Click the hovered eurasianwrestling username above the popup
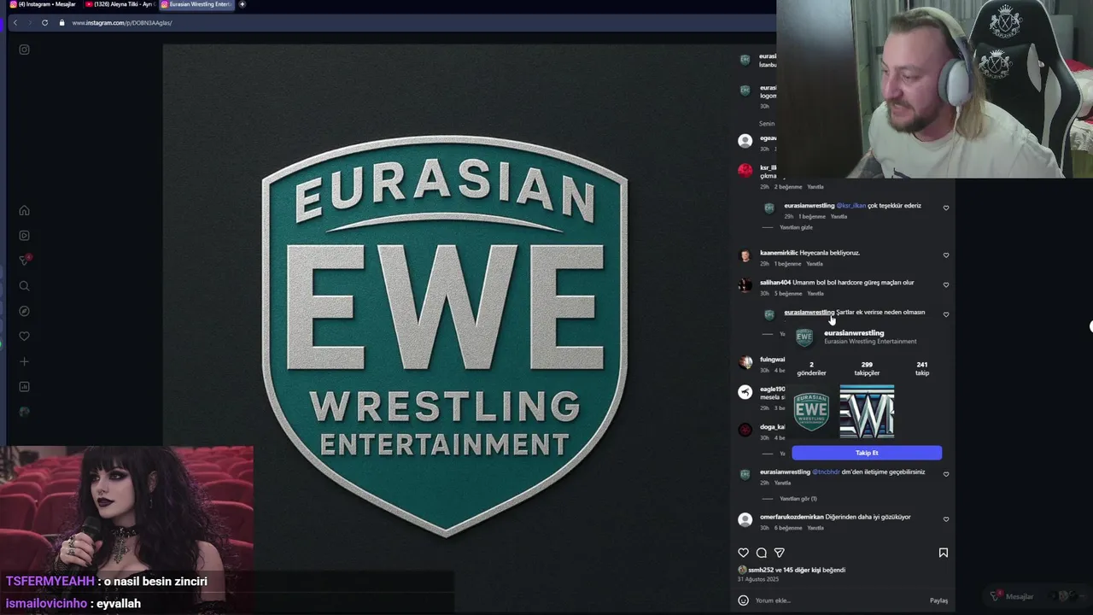The image size is (1093, 615). point(809,313)
